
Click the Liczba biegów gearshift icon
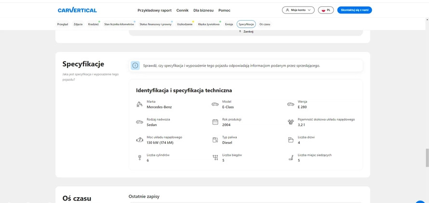215,158
